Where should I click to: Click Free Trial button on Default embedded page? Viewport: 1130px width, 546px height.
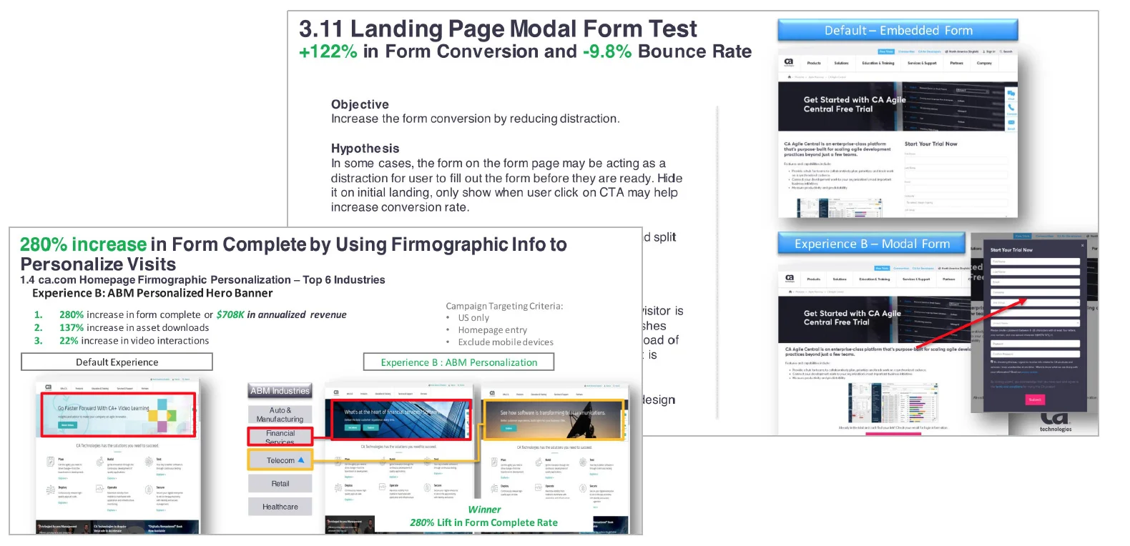point(886,51)
